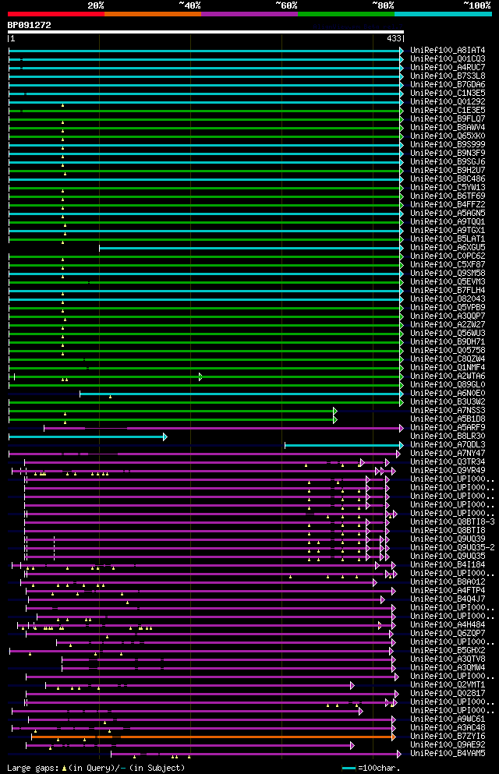Select hit label UniRef100_B8AWV4
Viewport: 499px width, 774px height.
(x=448, y=127)
